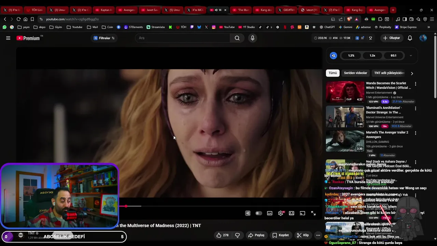Open Instagram bookmark icon
Image resolution: width=437 pixels, height=246 pixels.
click(x=214, y=27)
